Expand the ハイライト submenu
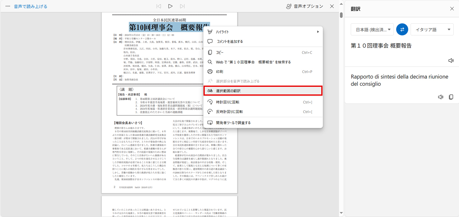The height and width of the screenshot is (217, 459). click(263, 32)
